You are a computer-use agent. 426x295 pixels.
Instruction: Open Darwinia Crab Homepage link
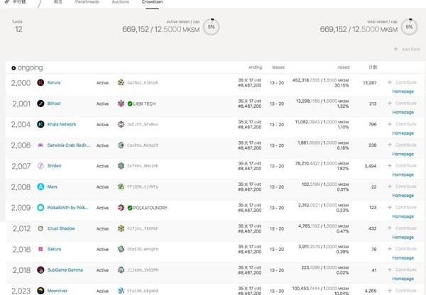click(x=403, y=154)
